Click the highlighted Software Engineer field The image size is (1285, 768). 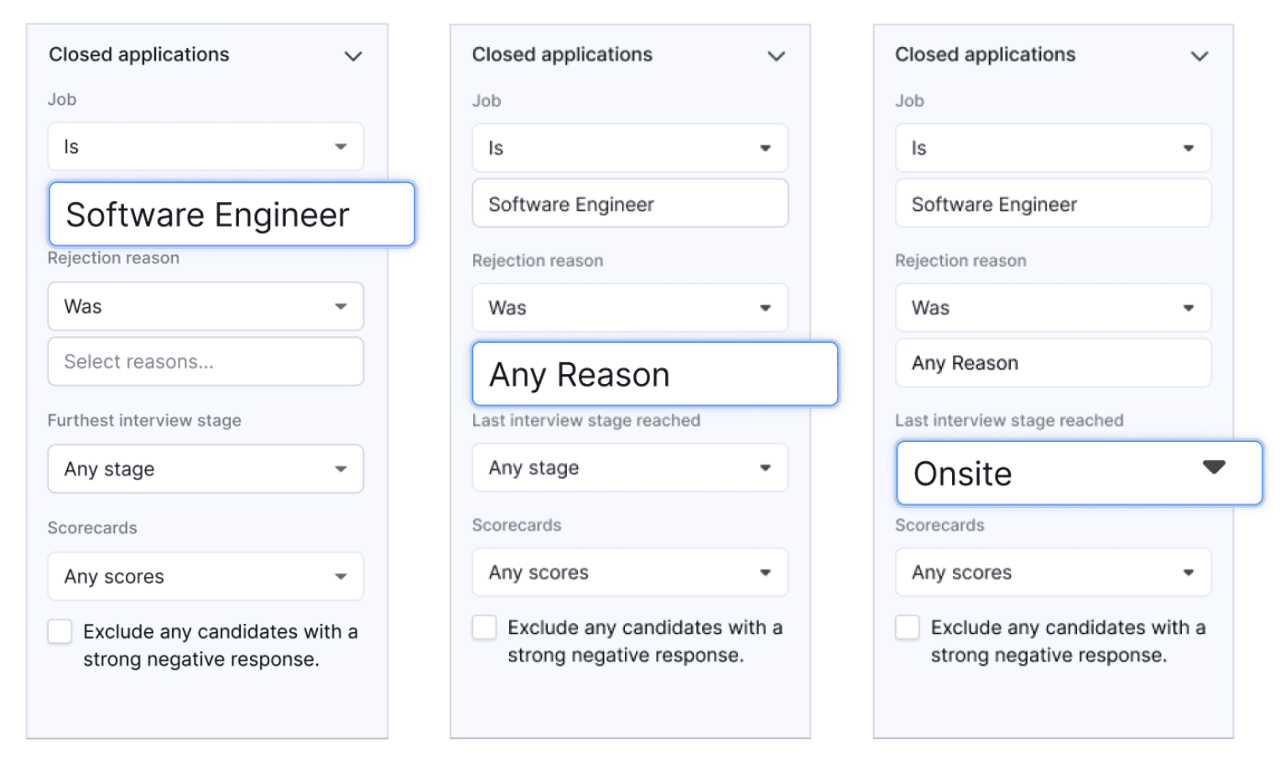[x=232, y=215]
